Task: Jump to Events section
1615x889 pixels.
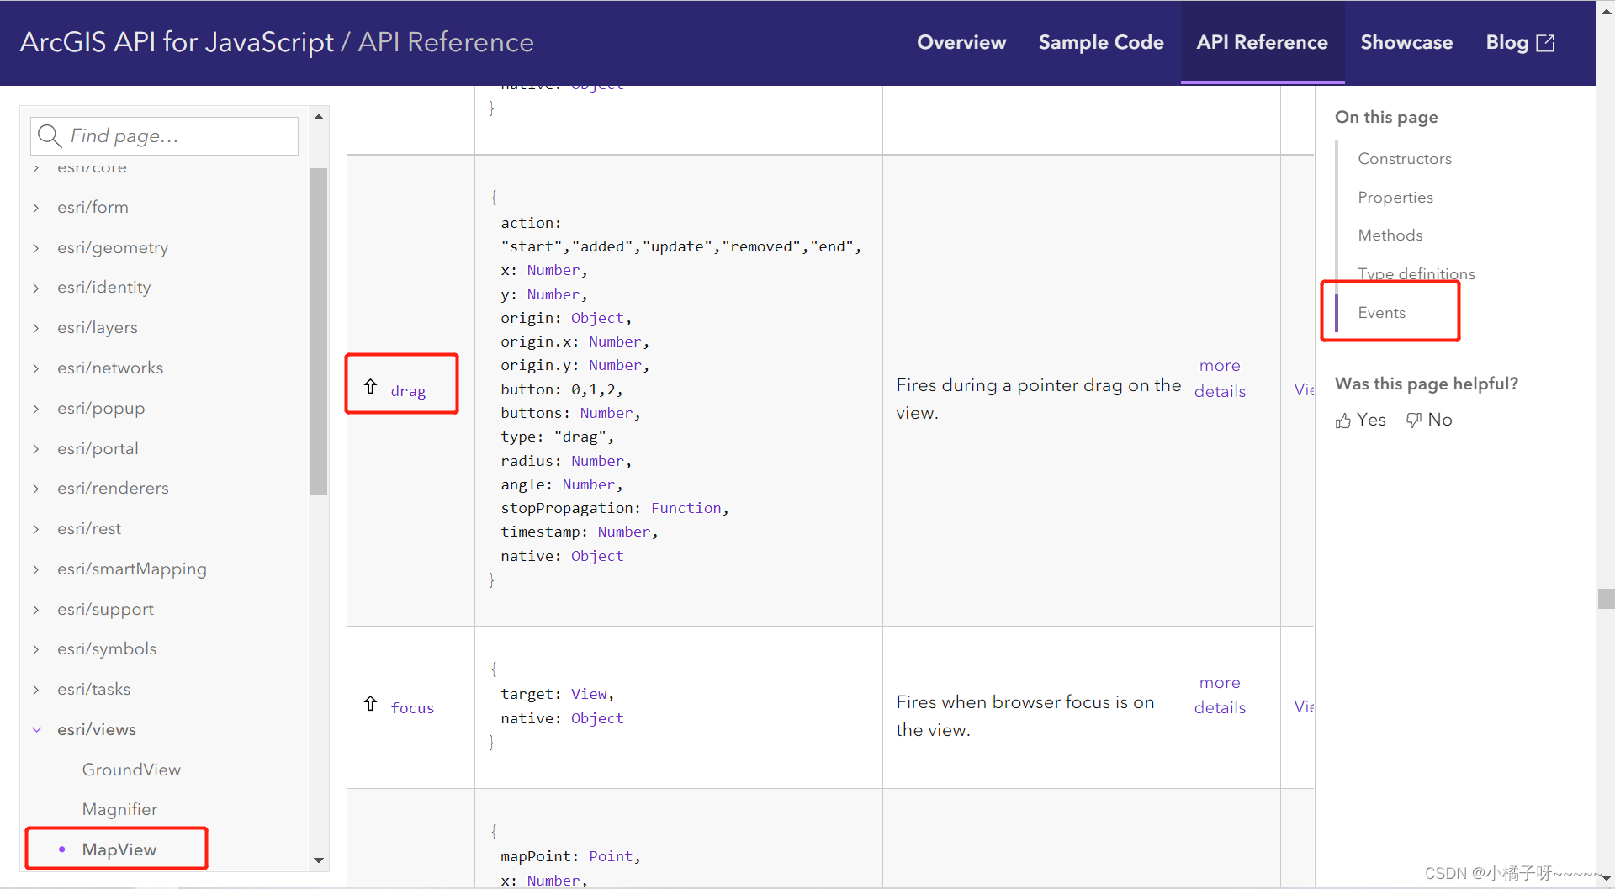Action: [x=1381, y=313]
